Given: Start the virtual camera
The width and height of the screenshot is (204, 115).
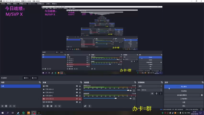Looking at the screenshot, I should [182, 95].
